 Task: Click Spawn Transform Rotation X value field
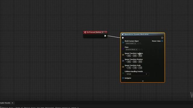point(129,62)
